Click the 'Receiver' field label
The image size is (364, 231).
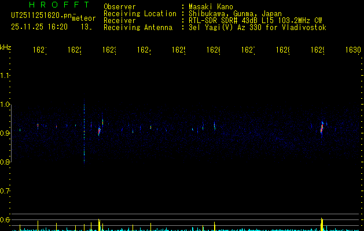tap(120, 21)
